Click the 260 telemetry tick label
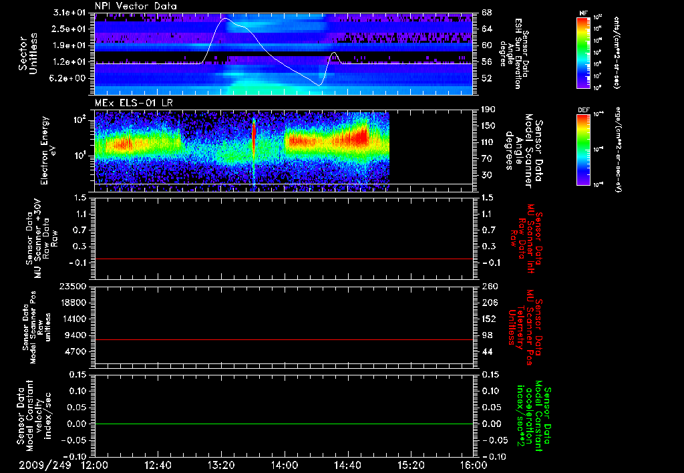This screenshot has height=473, width=684. tap(490, 287)
